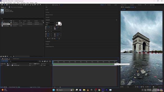Select the Standard workspace

[132, 5]
